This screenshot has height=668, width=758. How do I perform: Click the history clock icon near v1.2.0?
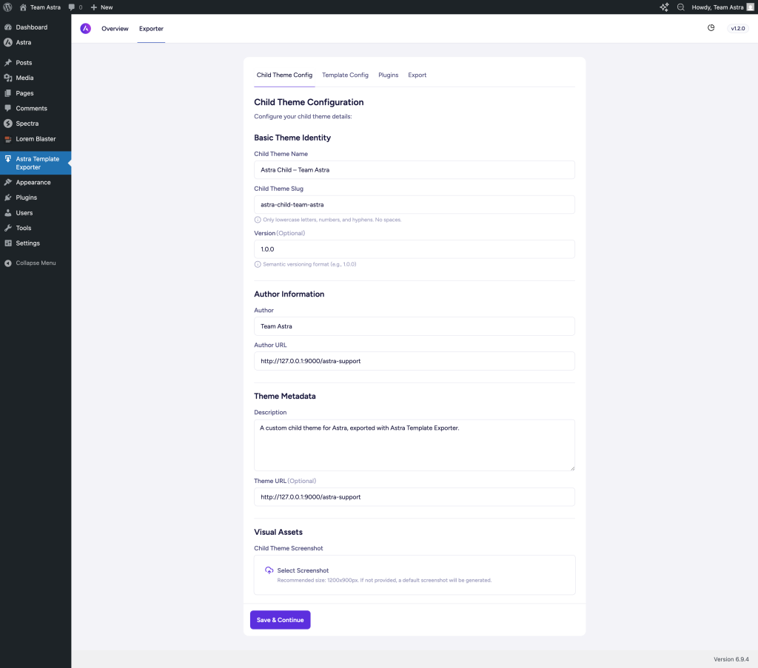[711, 27]
